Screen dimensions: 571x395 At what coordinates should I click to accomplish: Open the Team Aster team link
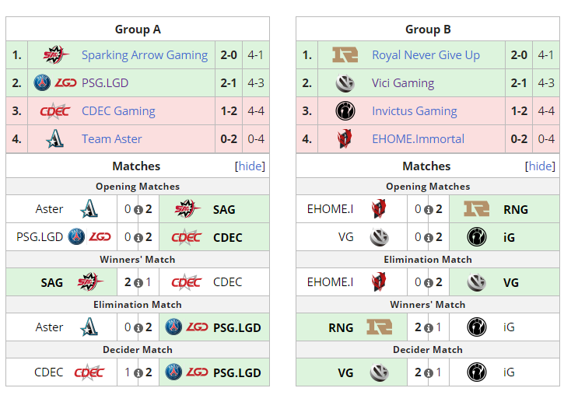pos(112,139)
